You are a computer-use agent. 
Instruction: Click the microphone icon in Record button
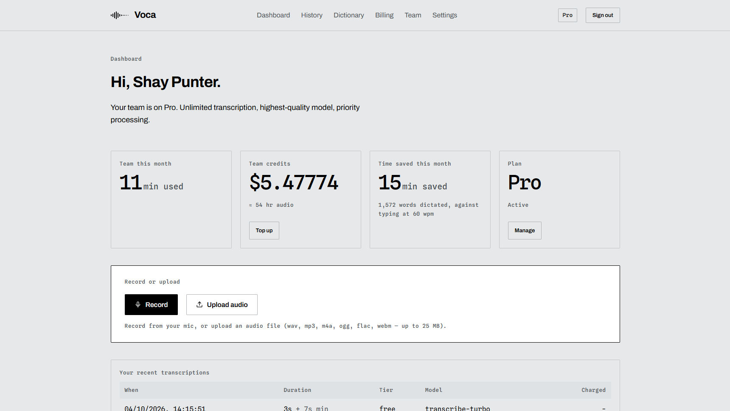pyautogui.click(x=138, y=304)
